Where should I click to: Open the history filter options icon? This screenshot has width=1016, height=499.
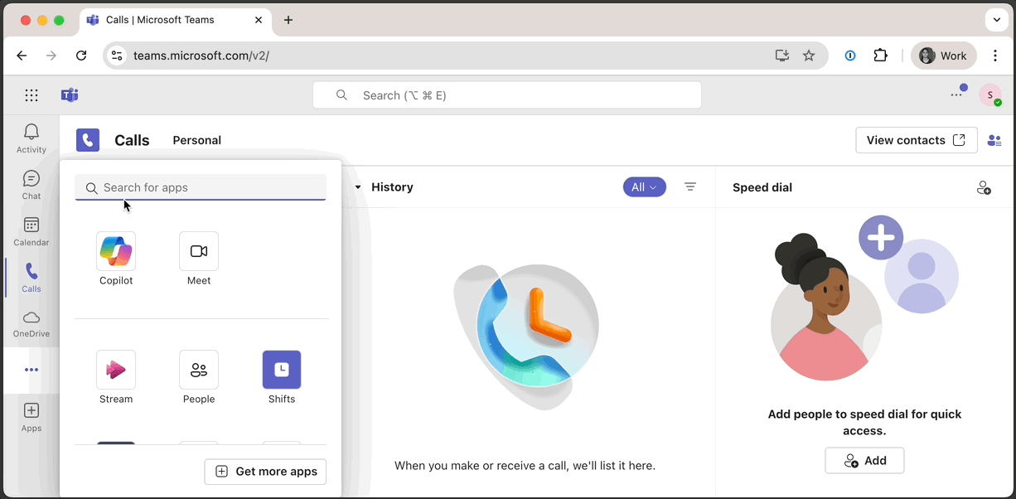[690, 187]
